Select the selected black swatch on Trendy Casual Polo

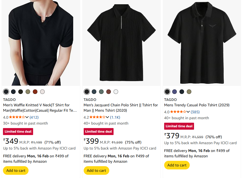point(167,92)
